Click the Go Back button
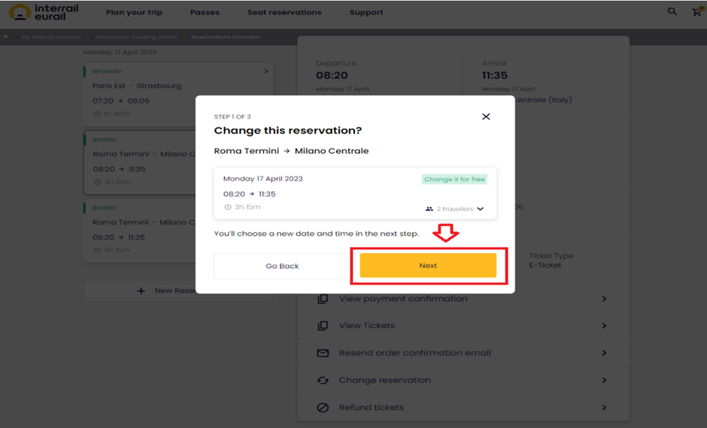 tap(282, 266)
